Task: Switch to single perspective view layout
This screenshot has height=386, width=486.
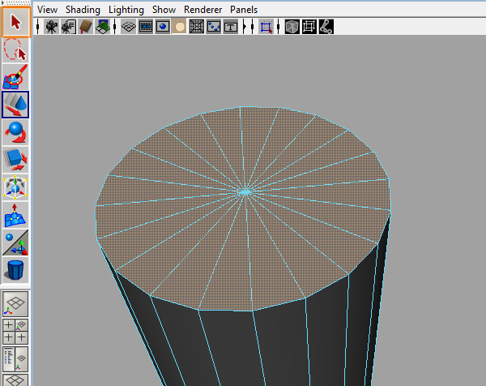Action: point(15,303)
